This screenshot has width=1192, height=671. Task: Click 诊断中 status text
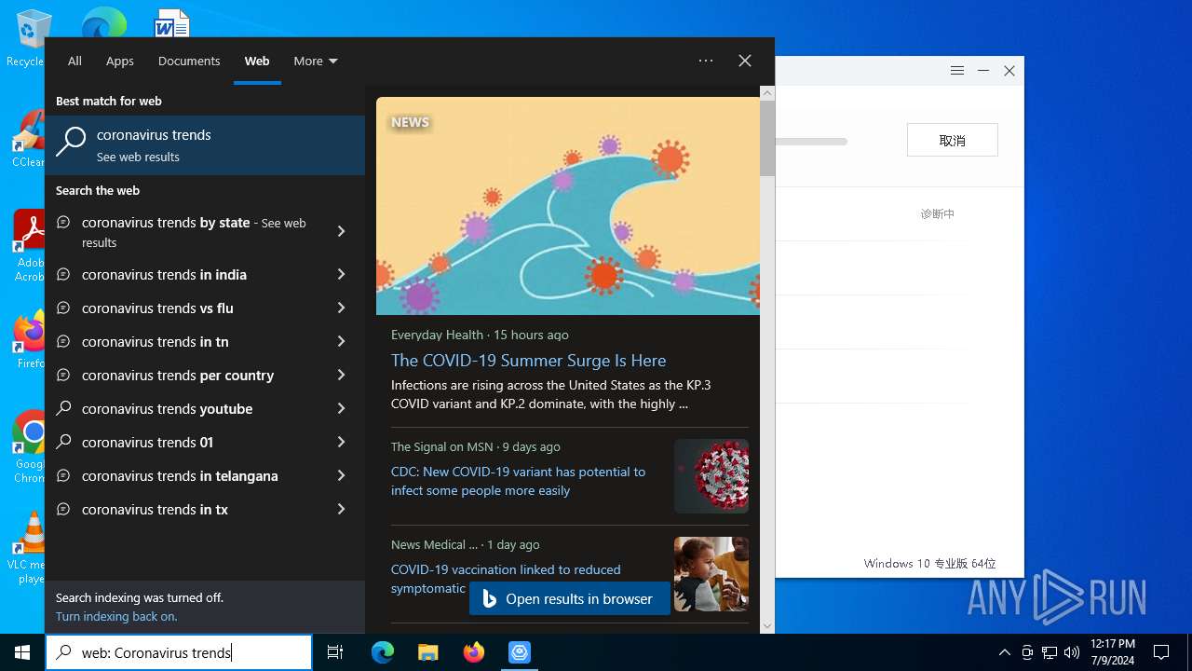938,213
